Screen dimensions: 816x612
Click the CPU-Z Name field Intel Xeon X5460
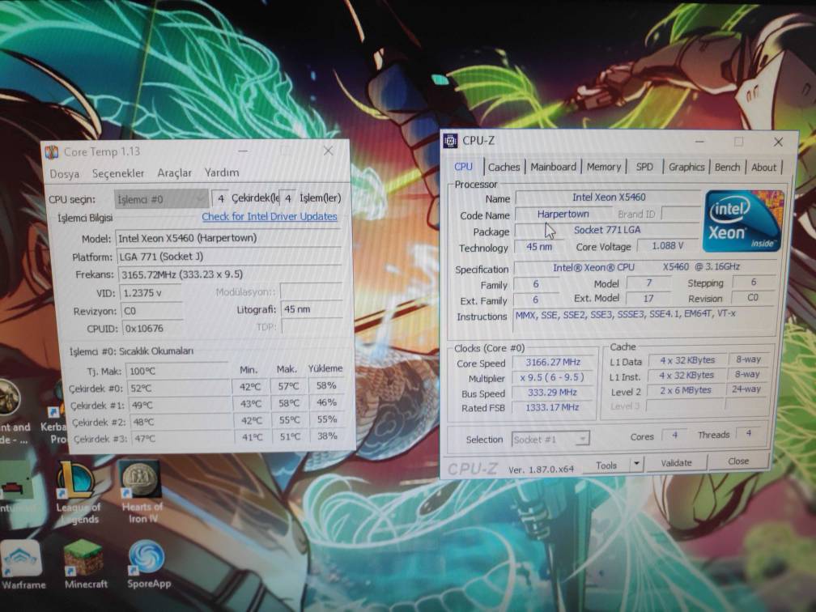point(609,198)
